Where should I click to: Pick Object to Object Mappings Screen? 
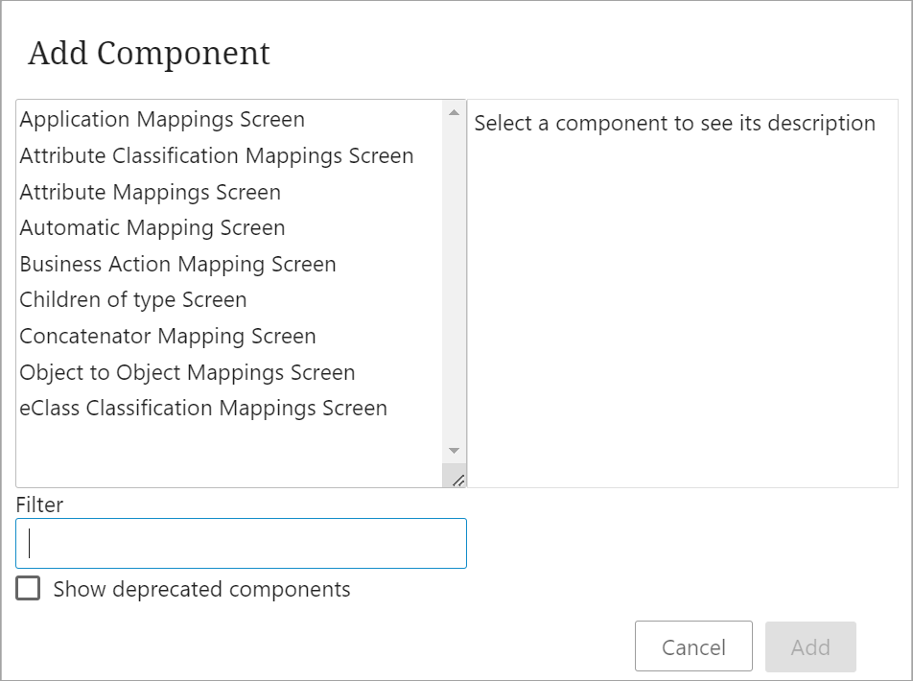pos(187,373)
